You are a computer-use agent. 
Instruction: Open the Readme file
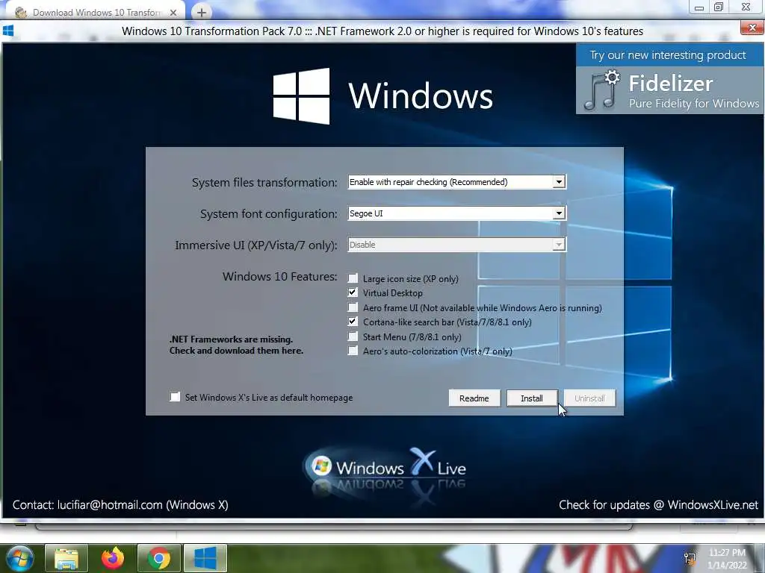(x=474, y=398)
